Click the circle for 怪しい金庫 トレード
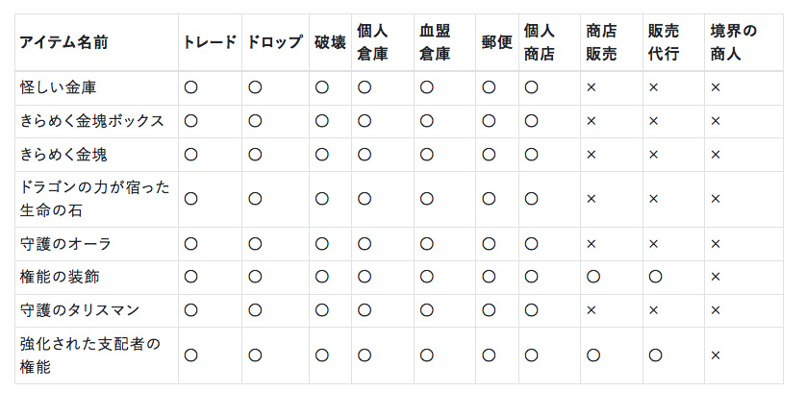 coord(190,87)
